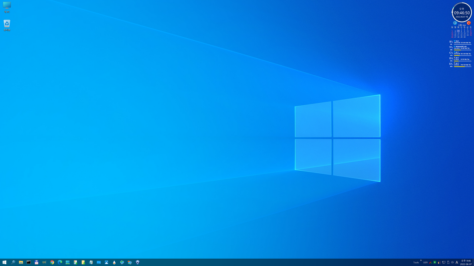Open the monitor with green arrows icon
The image size is (474, 266).
click(x=122, y=262)
